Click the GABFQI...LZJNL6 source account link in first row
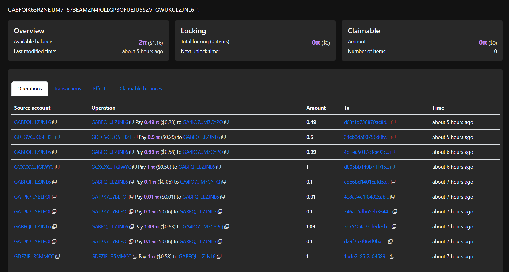 pyautogui.click(x=32, y=122)
